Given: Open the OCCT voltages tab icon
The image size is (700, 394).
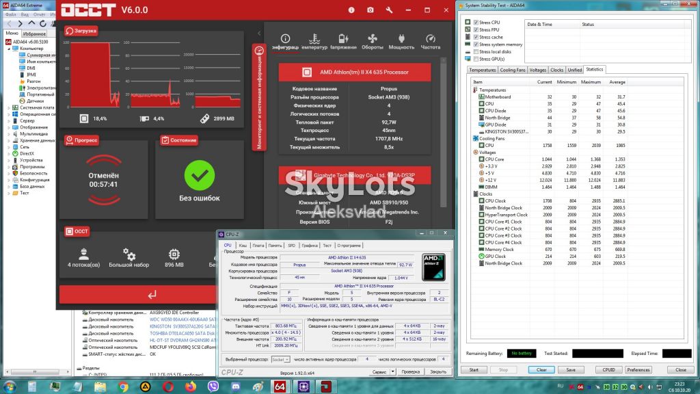Looking at the screenshot, I should pyautogui.click(x=343, y=39).
